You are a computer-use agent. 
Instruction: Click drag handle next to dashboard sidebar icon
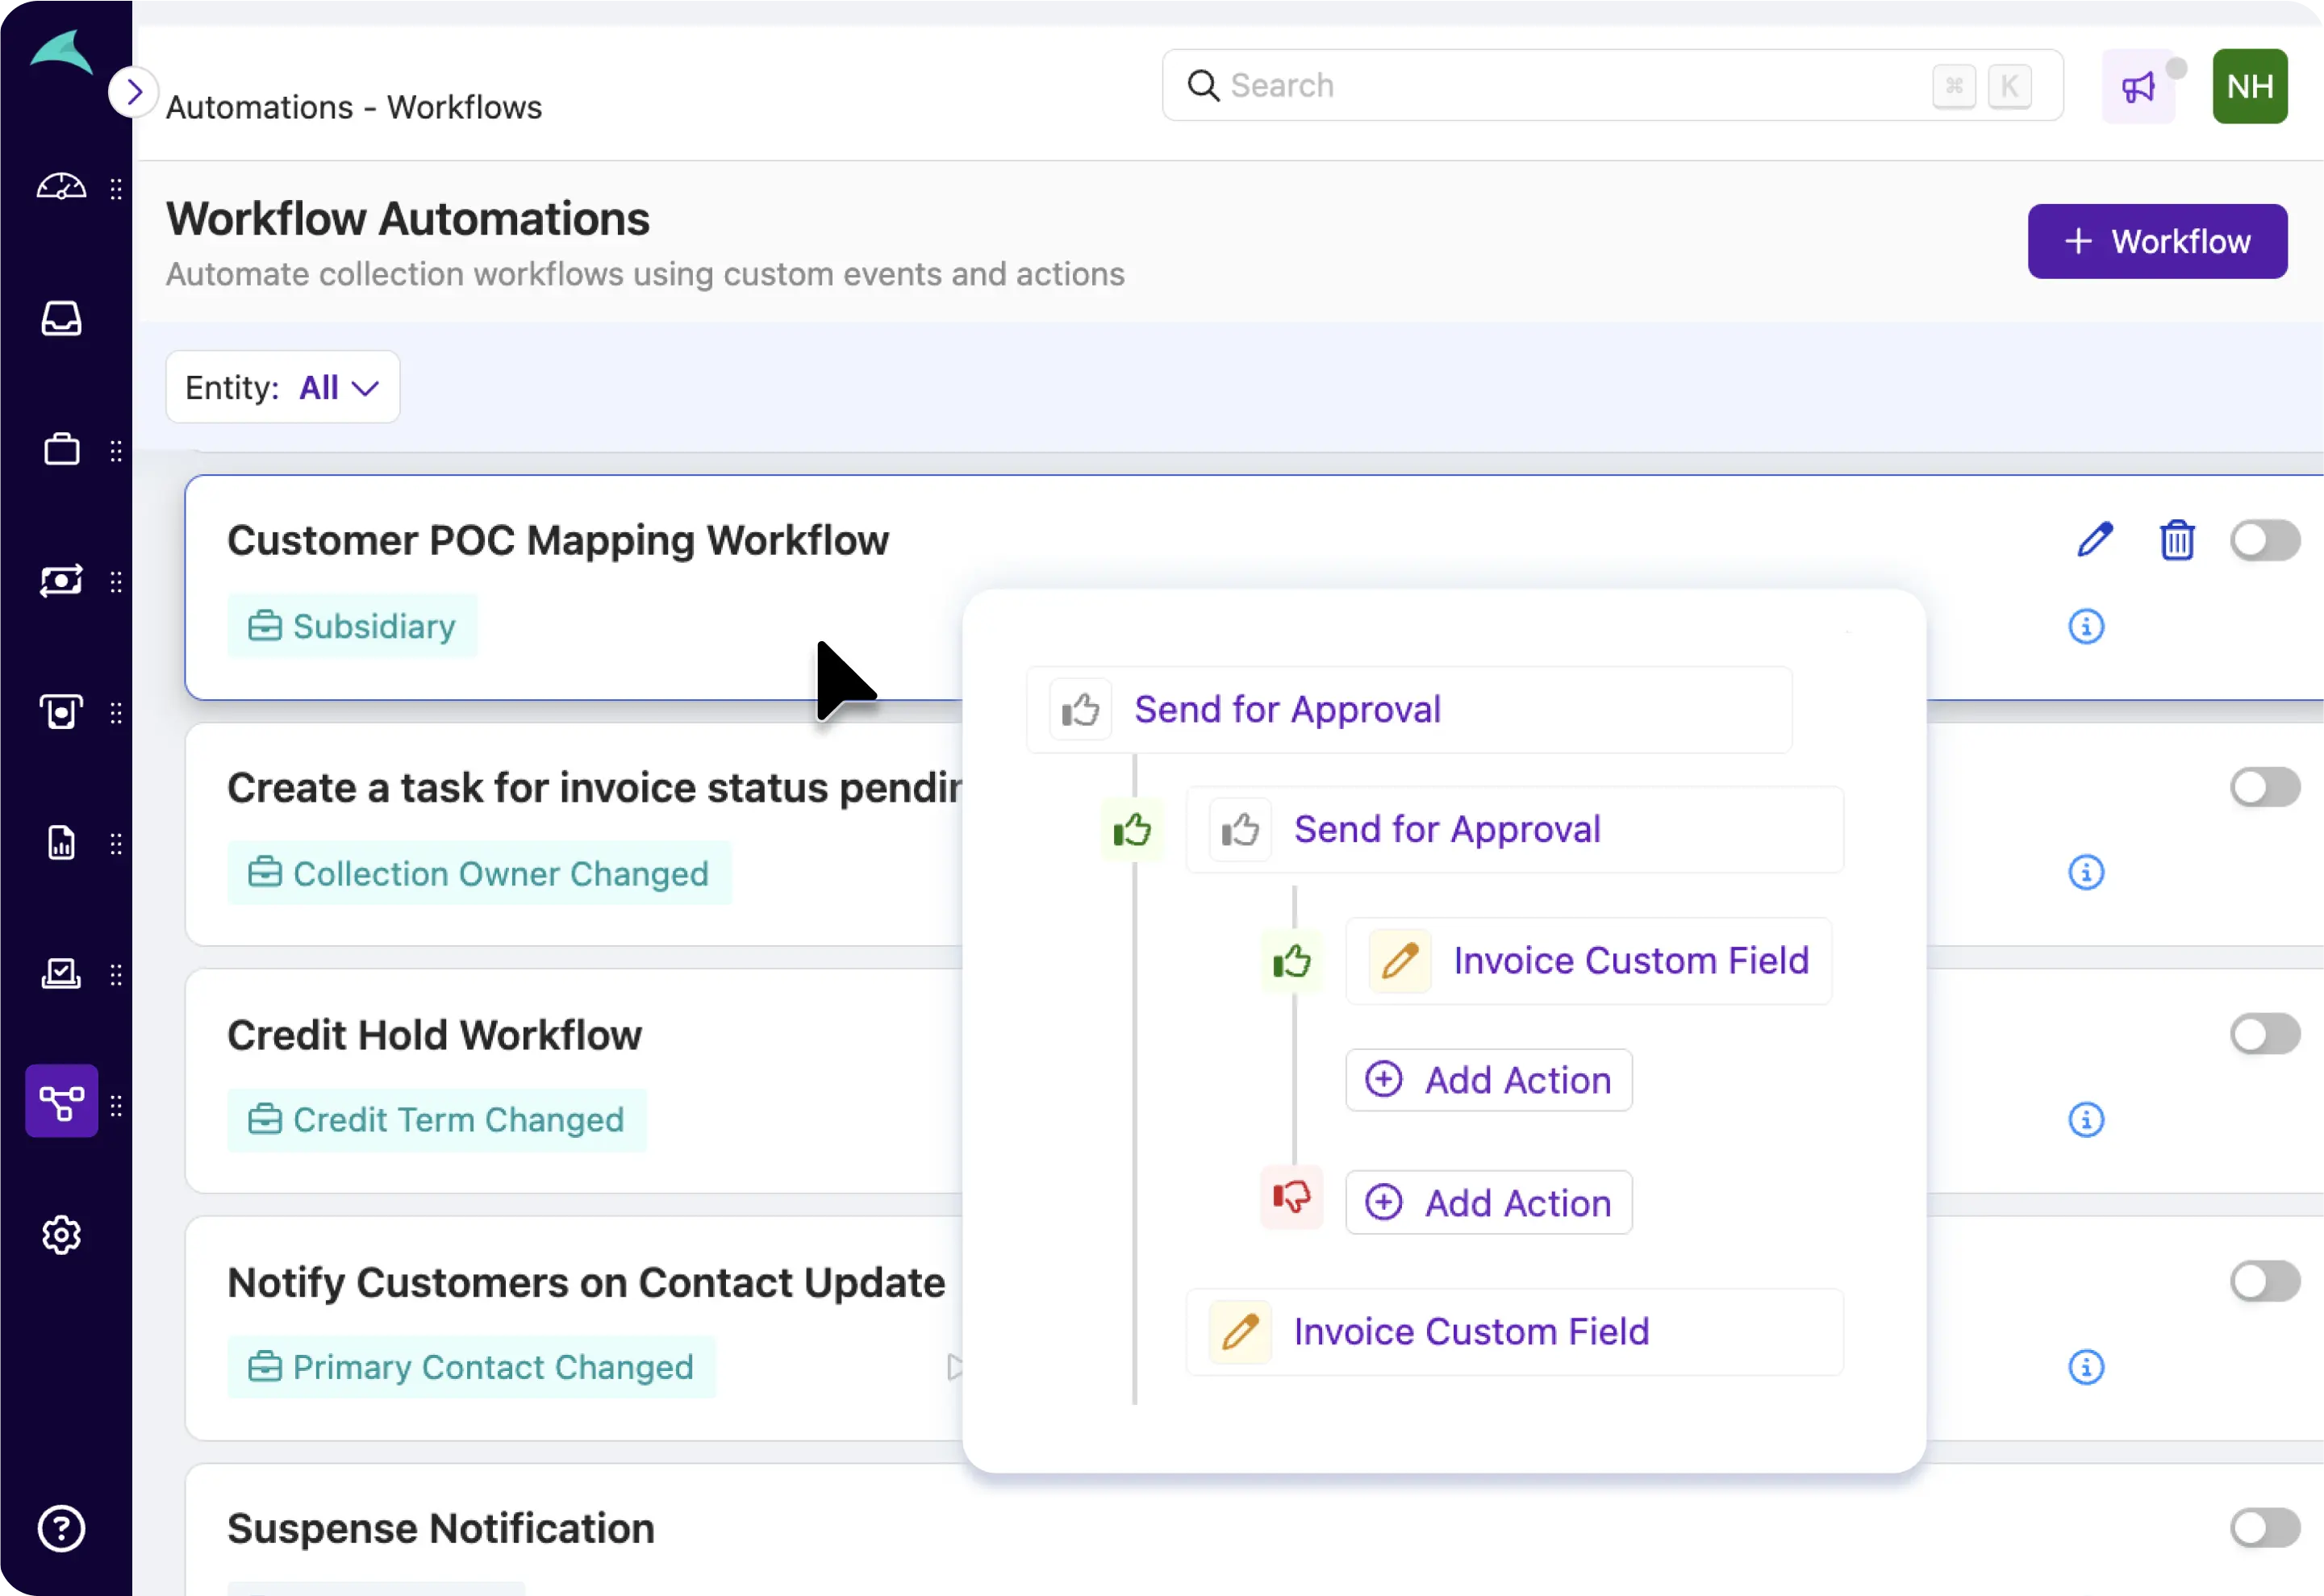(116, 188)
